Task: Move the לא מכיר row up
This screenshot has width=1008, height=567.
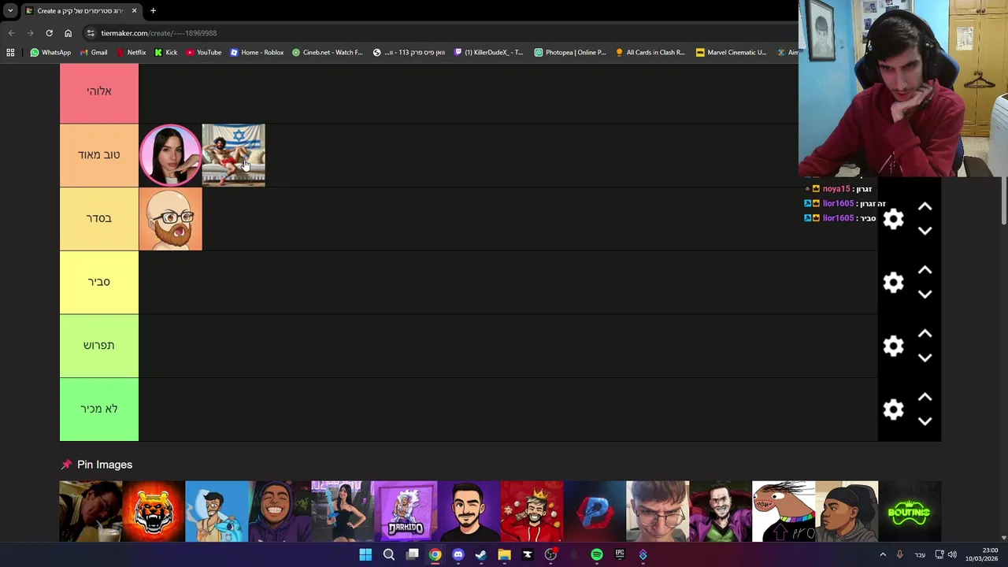Action: pyautogui.click(x=925, y=397)
